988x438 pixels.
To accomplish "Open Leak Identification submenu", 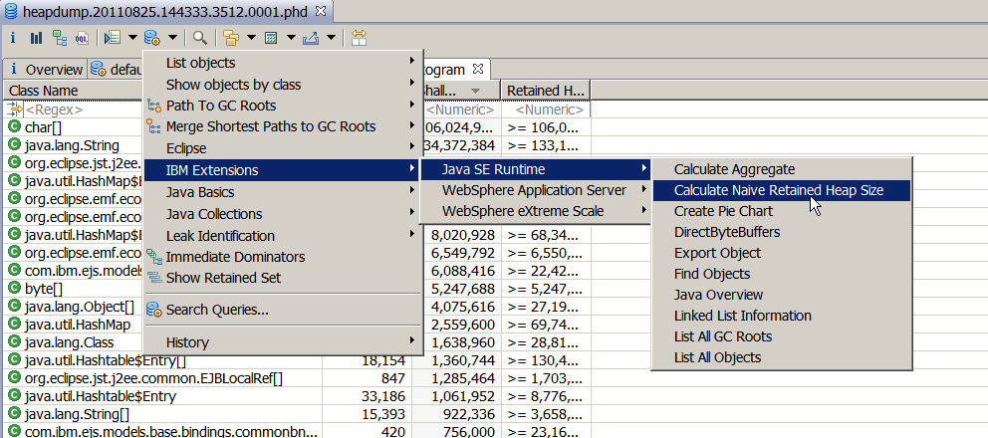I will point(282,236).
